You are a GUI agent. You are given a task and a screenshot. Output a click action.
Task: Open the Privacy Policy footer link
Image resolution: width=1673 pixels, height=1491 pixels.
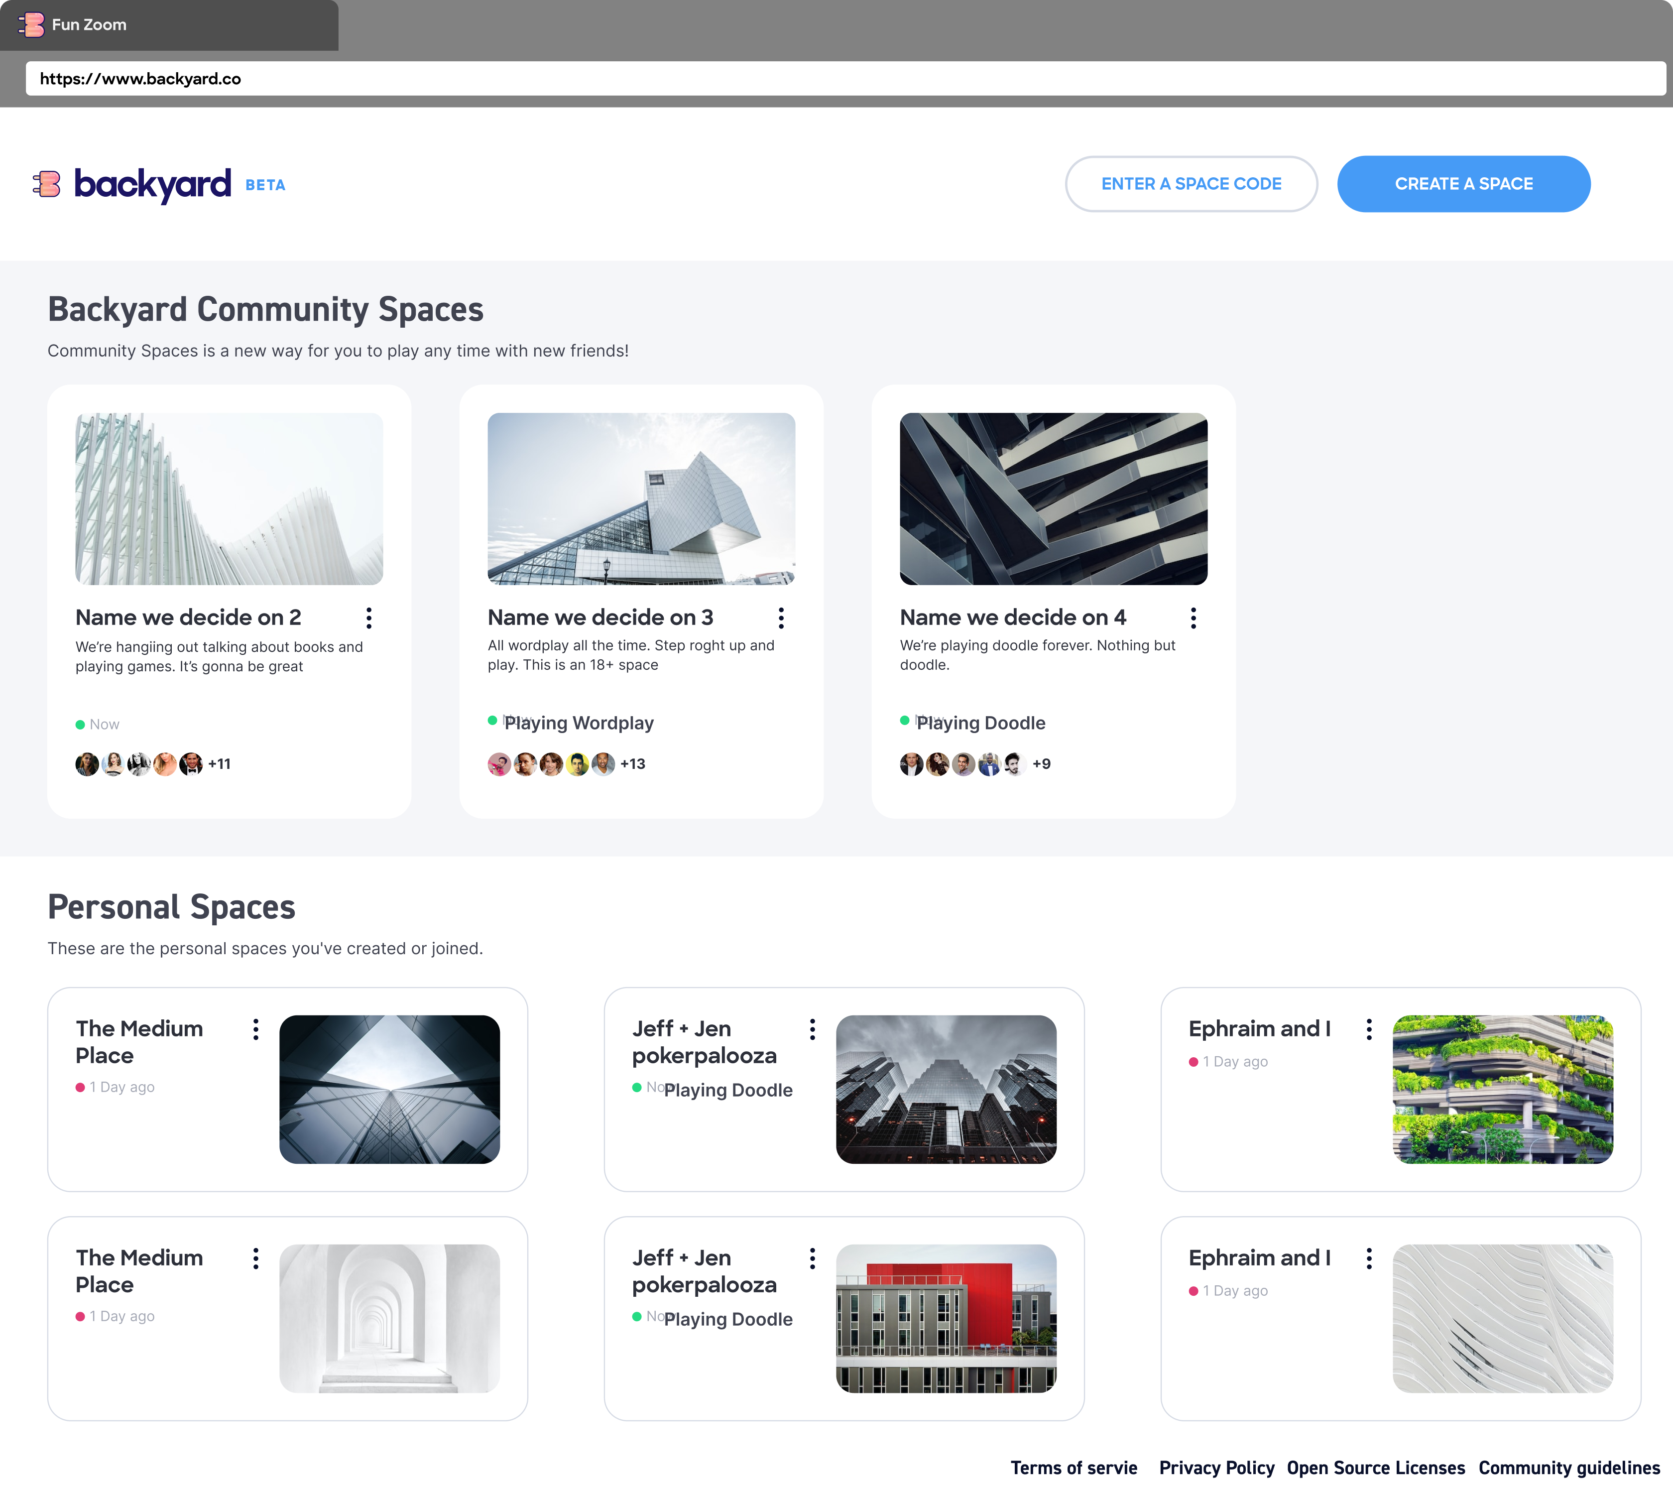click(1216, 1467)
